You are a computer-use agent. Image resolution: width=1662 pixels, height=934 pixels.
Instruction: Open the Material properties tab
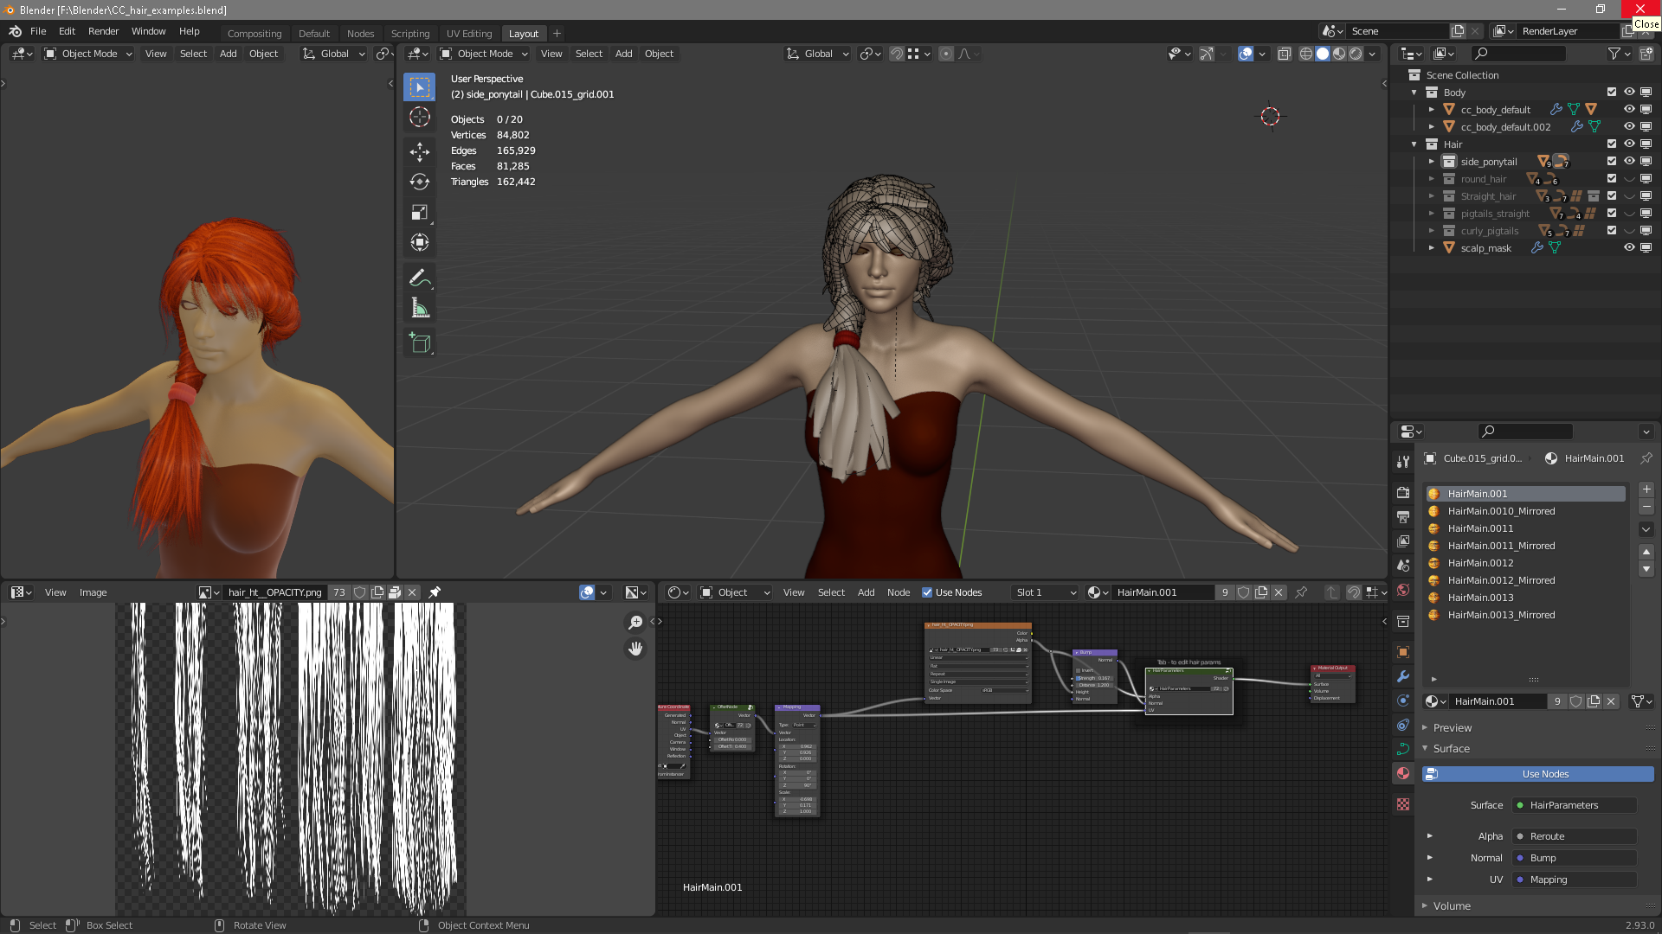[1403, 773]
